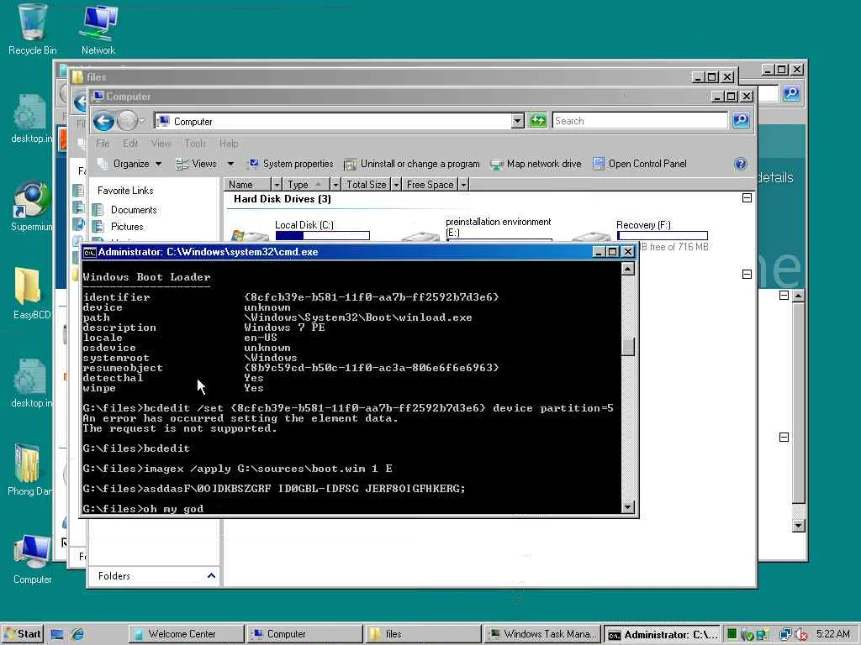Switch to Computer taskbar button

click(304, 634)
